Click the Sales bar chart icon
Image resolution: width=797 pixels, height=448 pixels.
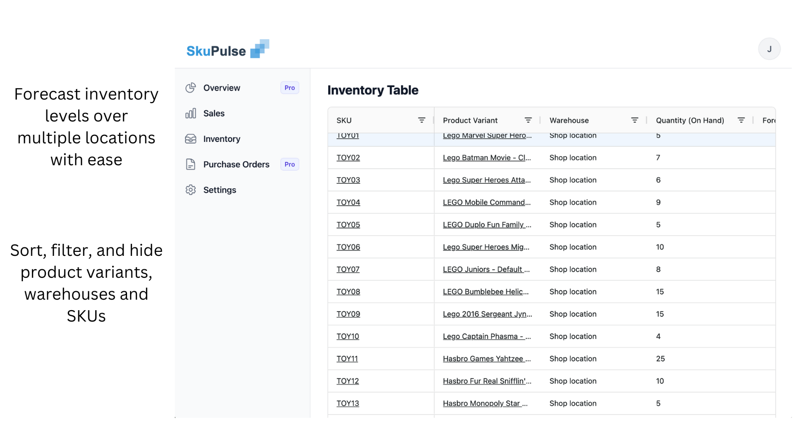(x=190, y=113)
